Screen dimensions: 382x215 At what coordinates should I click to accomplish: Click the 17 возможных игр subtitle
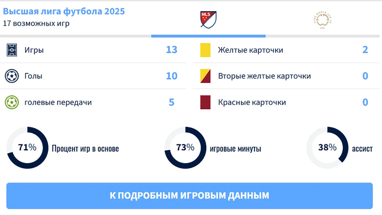pyautogui.click(x=36, y=24)
